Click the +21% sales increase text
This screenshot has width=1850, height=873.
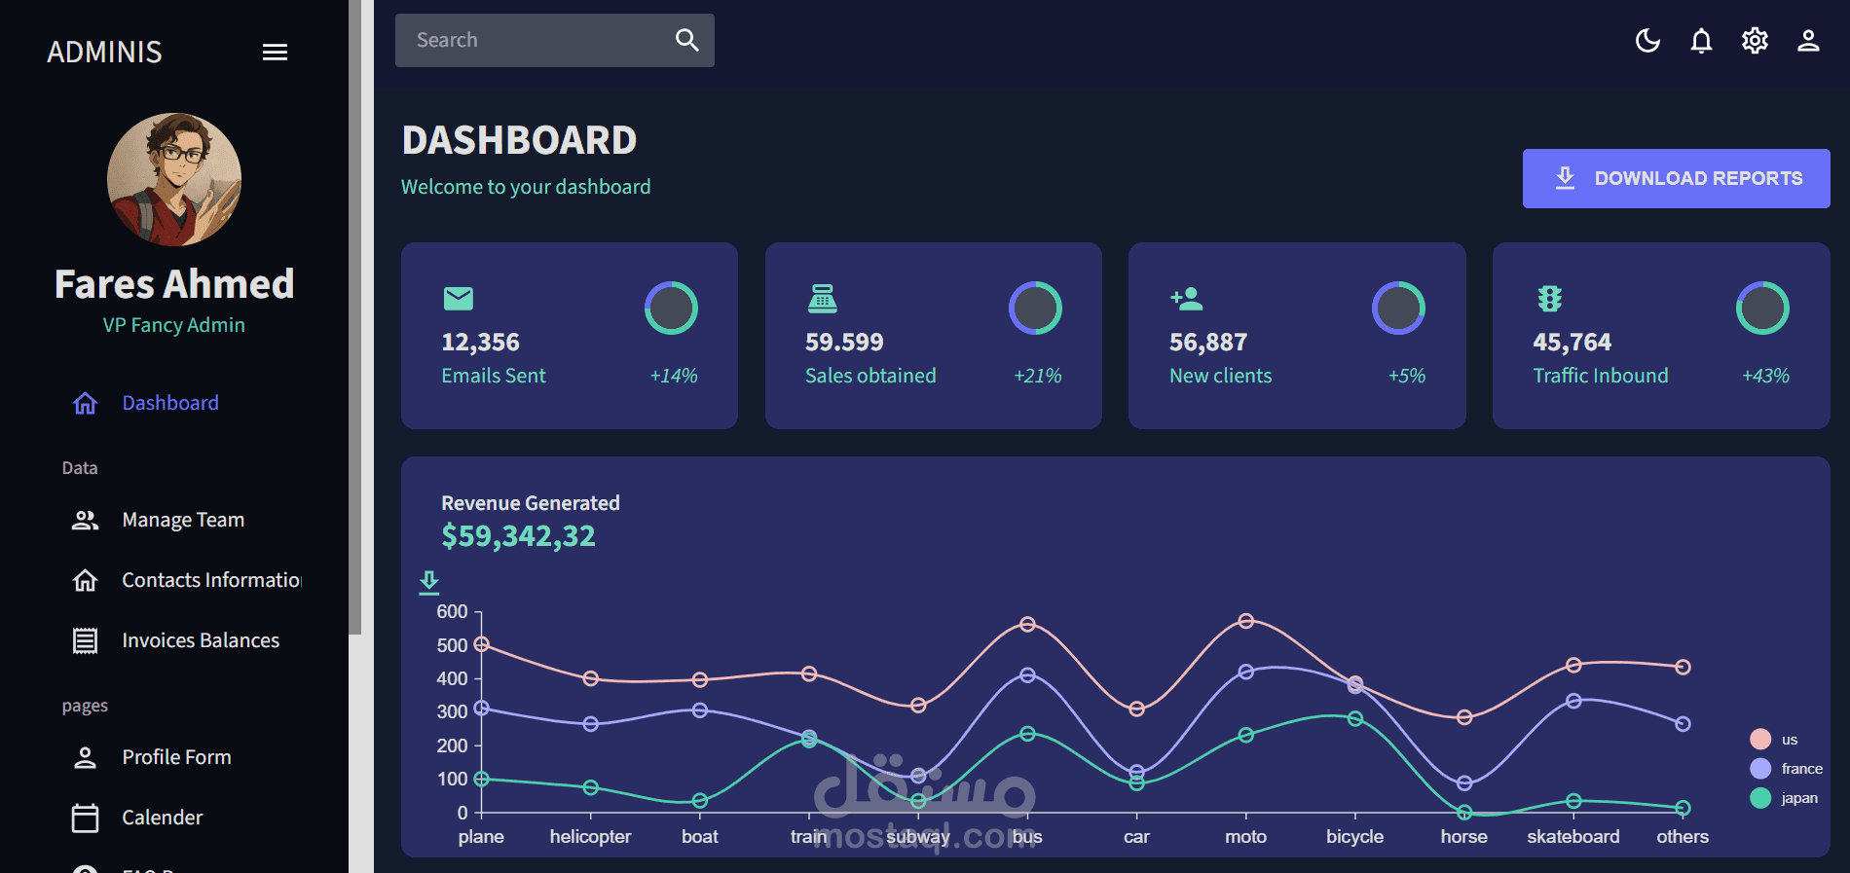1038,376
